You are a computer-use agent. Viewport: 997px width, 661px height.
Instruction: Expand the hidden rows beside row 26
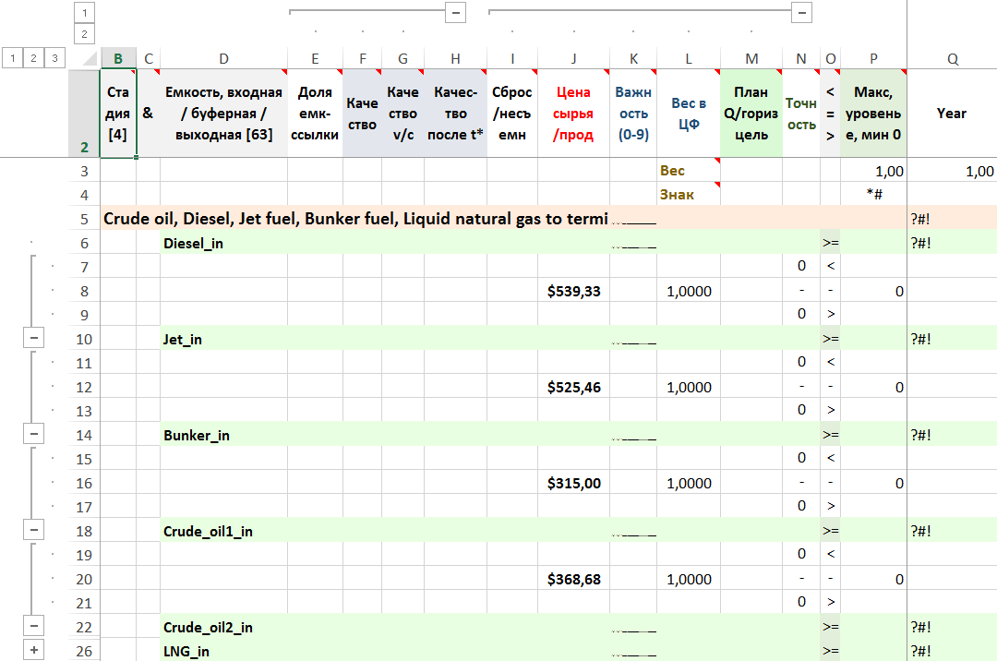pyautogui.click(x=34, y=651)
